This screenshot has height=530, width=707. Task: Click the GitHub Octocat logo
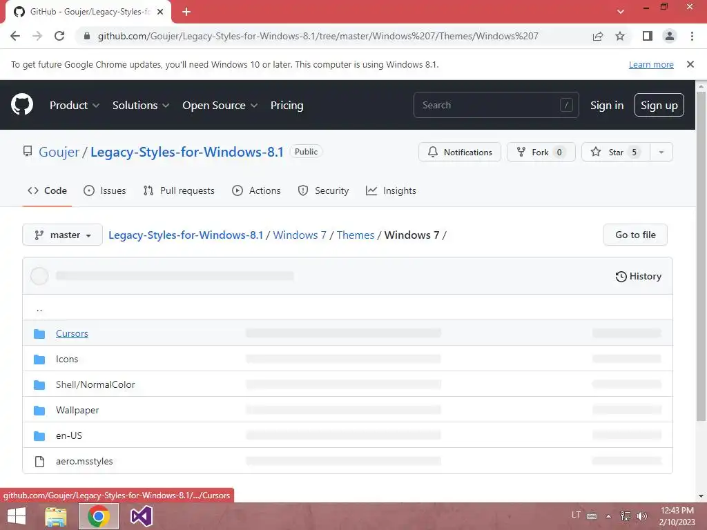pos(21,105)
